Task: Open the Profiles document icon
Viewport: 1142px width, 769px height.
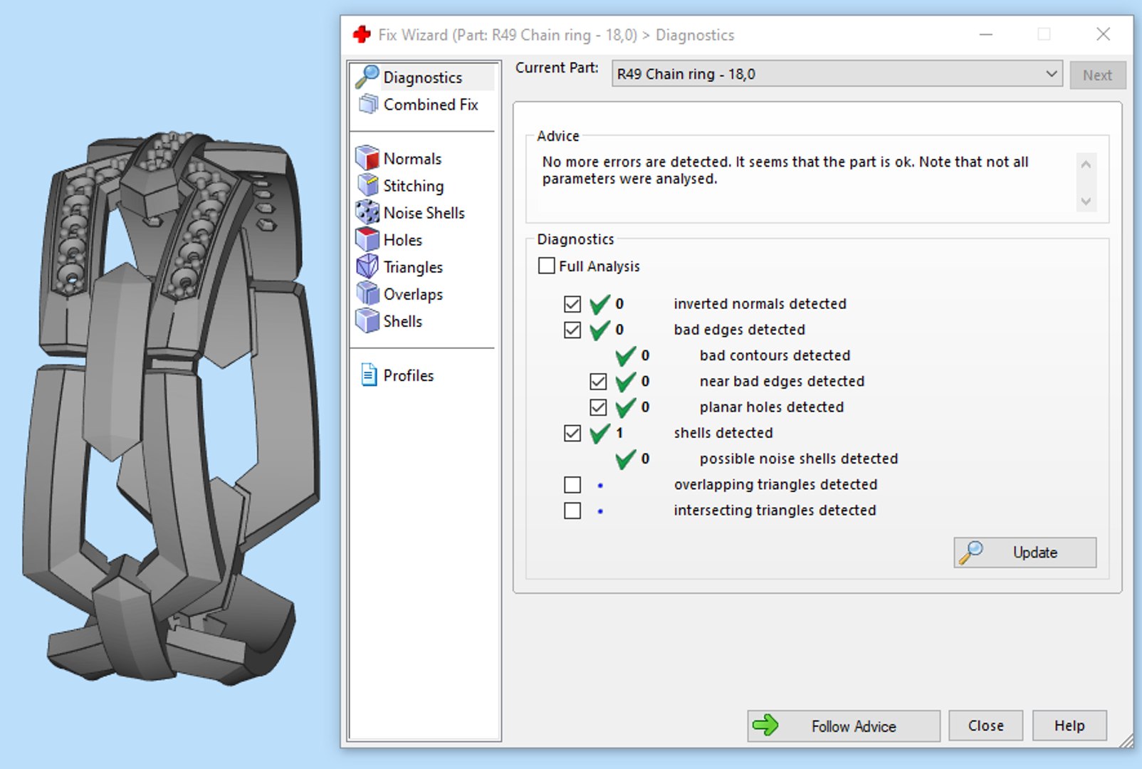Action: pyautogui.click(x=369, y=375)
